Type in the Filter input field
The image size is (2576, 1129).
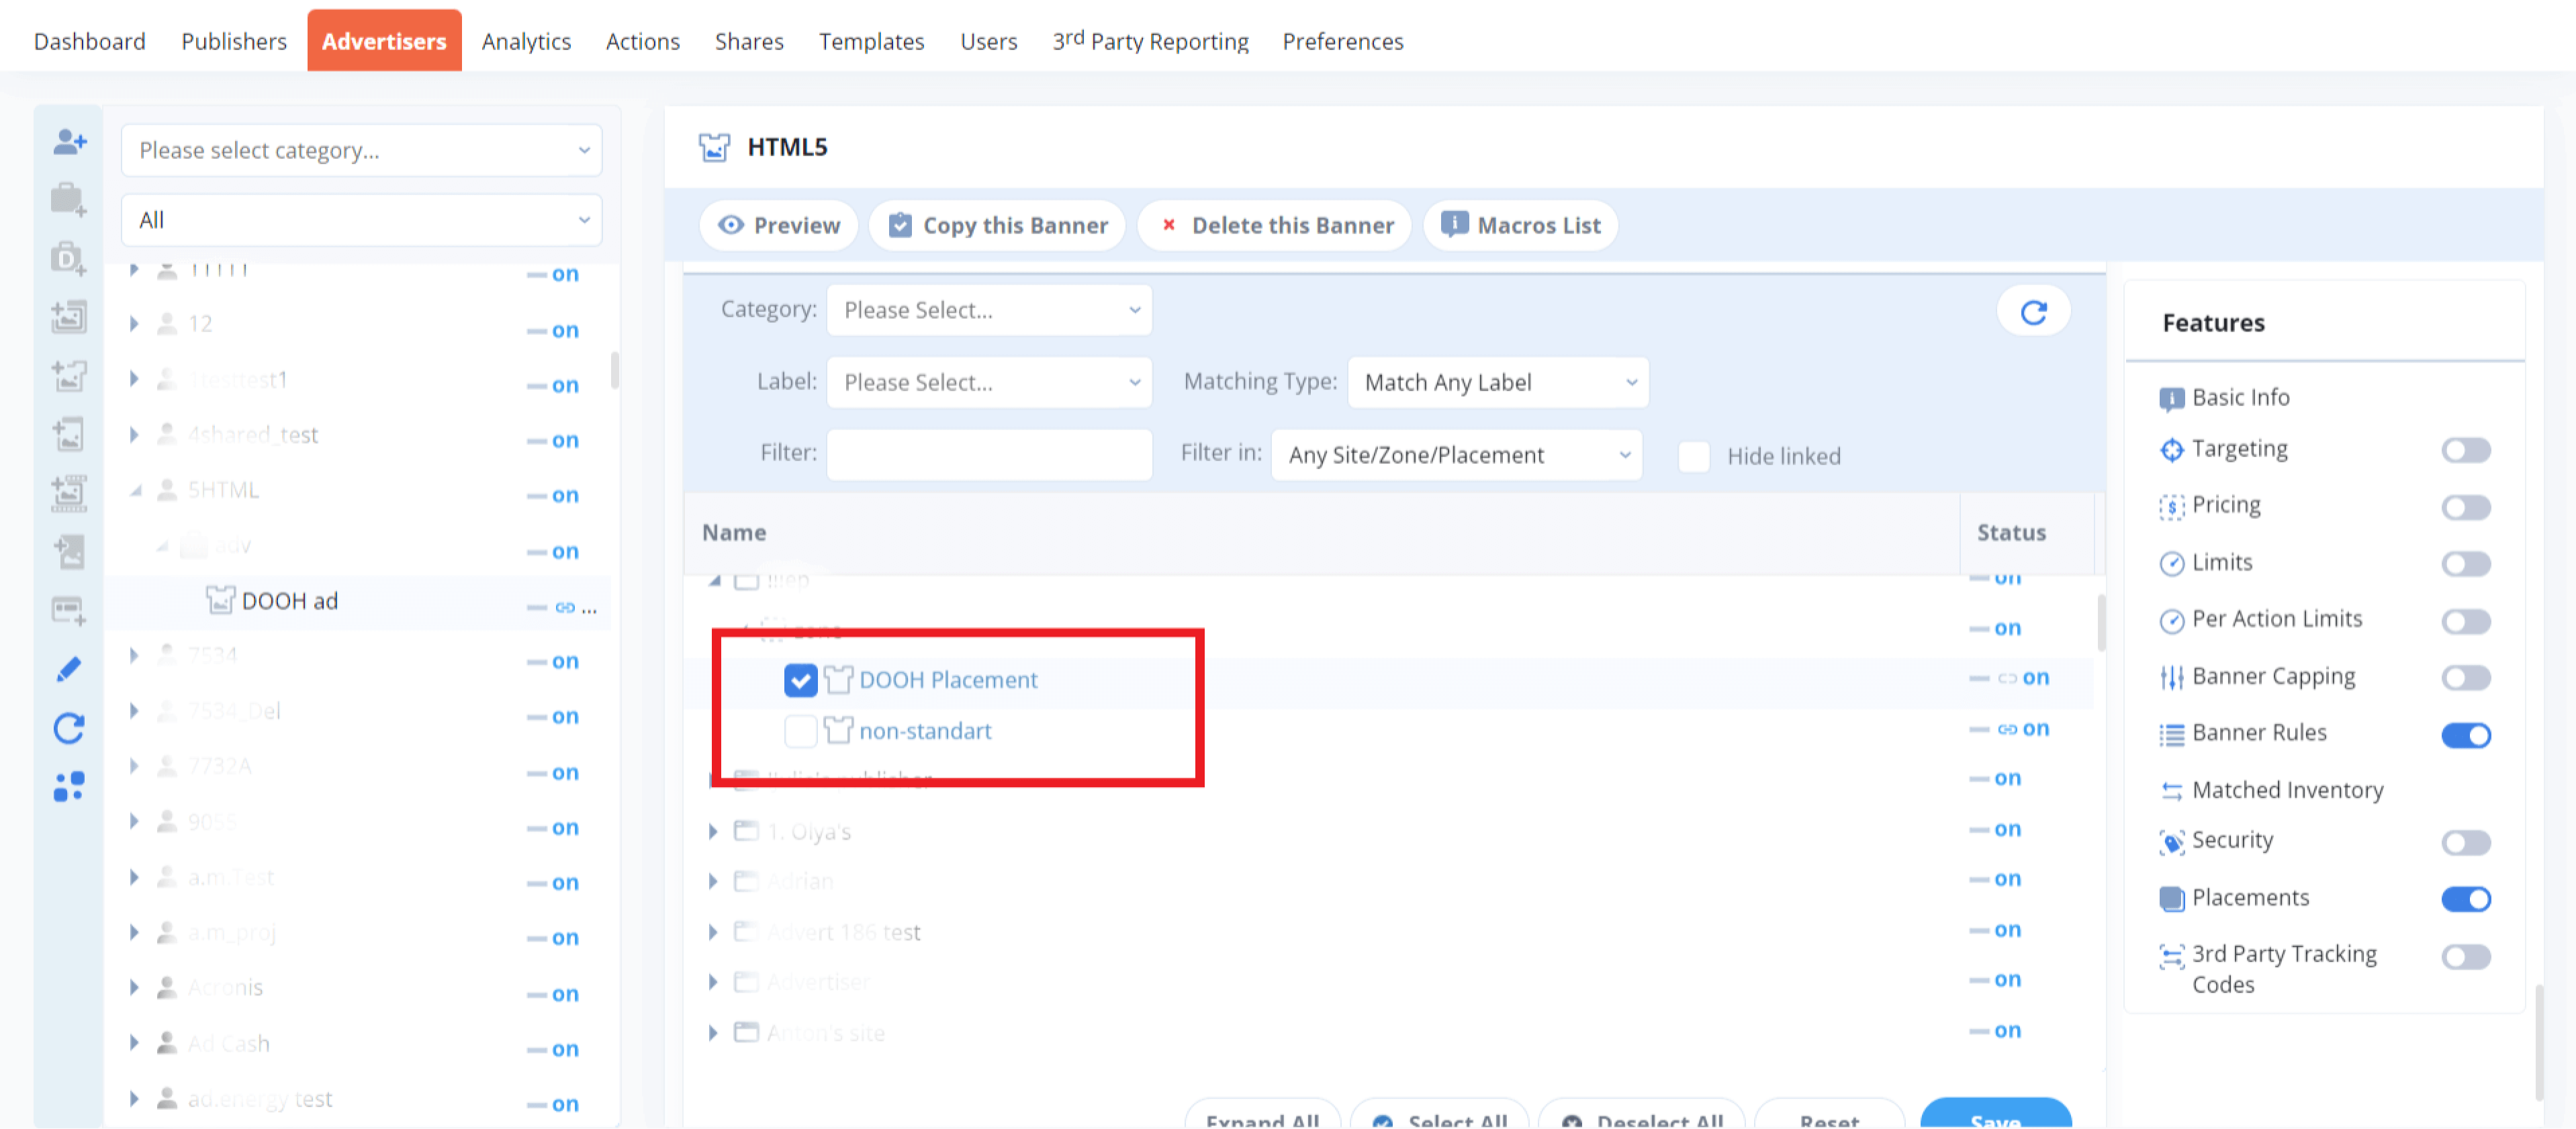click(988, 454)
